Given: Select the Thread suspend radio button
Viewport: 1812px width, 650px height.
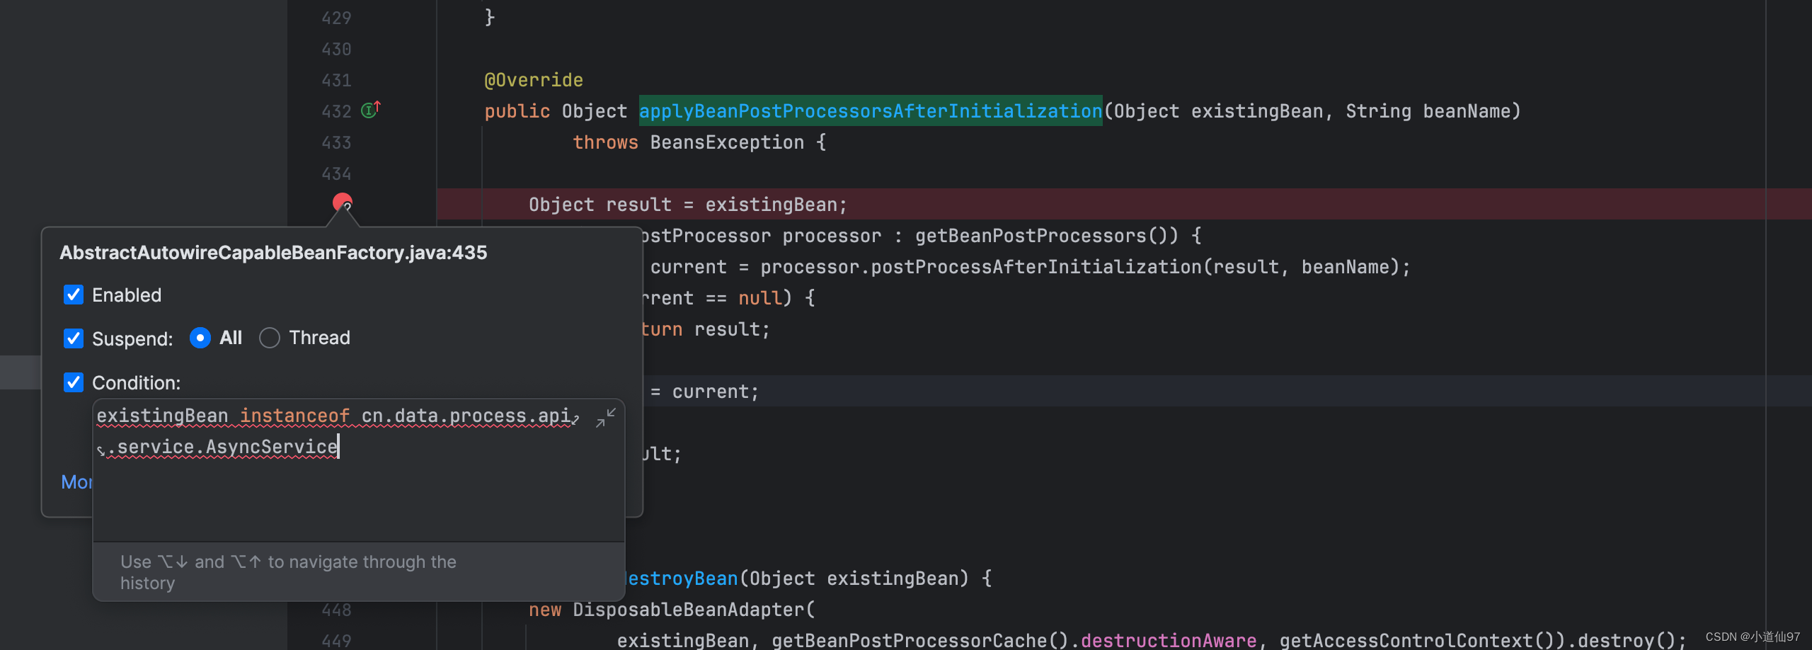Looking at the screenshot, I should pos(269,338).
